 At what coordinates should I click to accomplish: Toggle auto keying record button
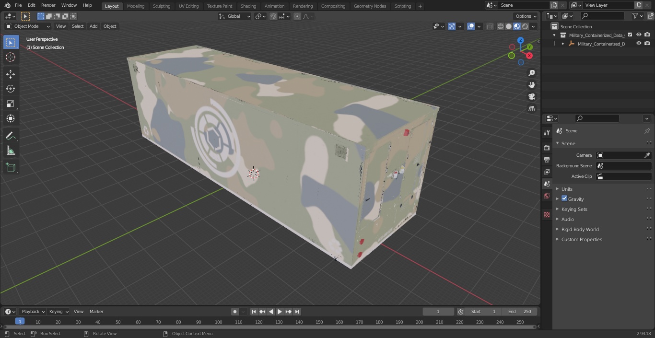235,312
